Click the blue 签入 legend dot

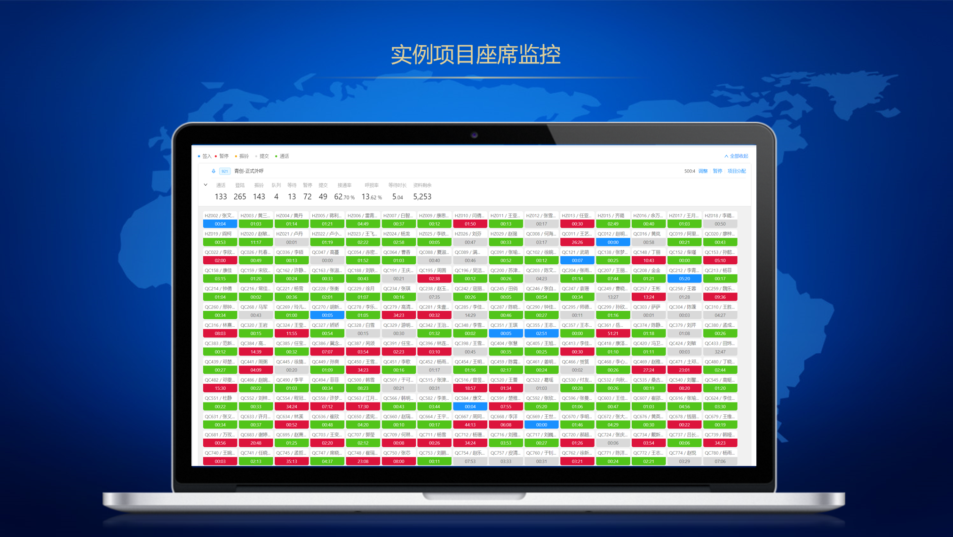pos(199,156)
